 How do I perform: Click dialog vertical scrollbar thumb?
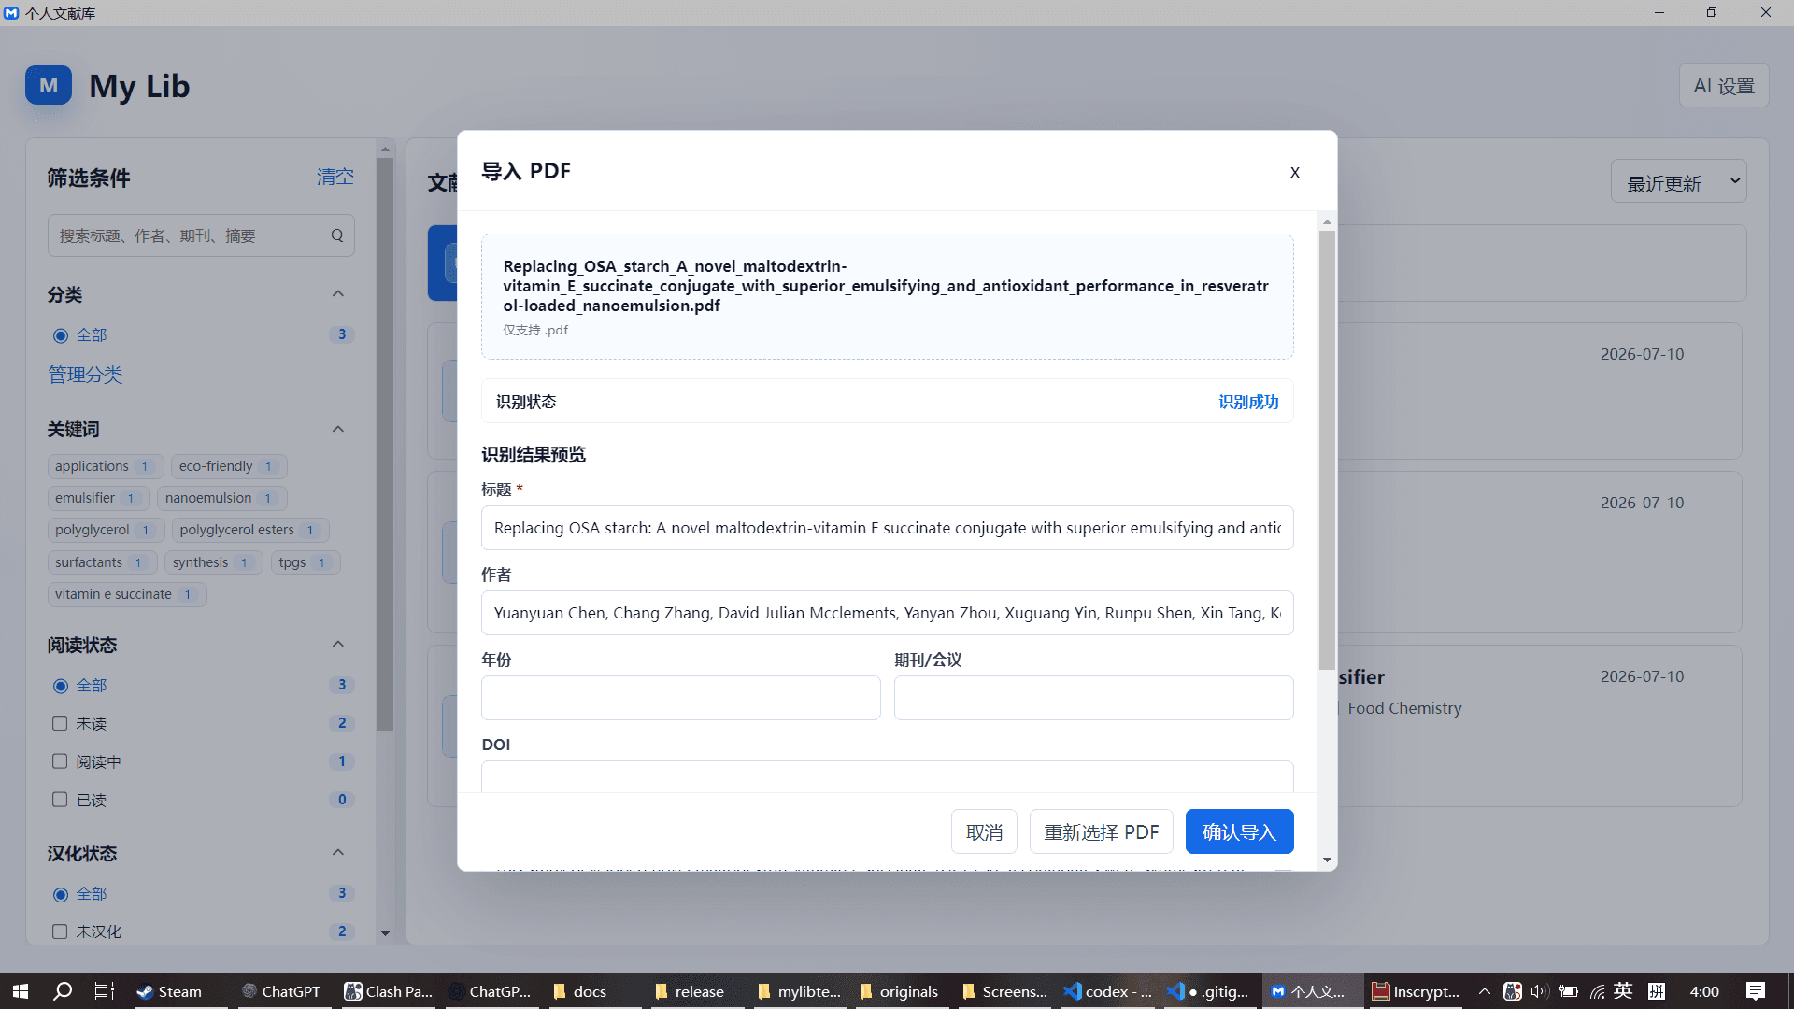(x=1327, y=450)
